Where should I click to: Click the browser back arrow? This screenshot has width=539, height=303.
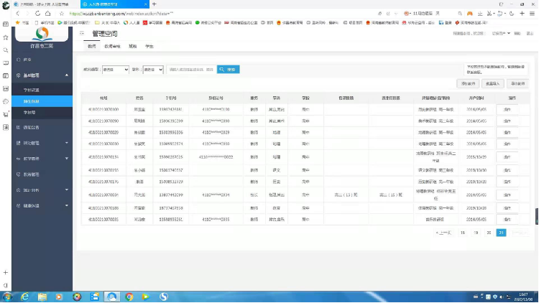(x=17, y=14)
